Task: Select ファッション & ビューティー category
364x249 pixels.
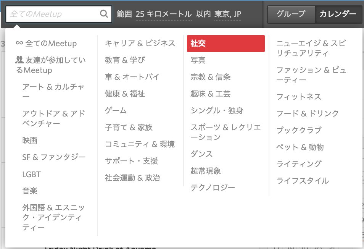Action: pos(311,75)
